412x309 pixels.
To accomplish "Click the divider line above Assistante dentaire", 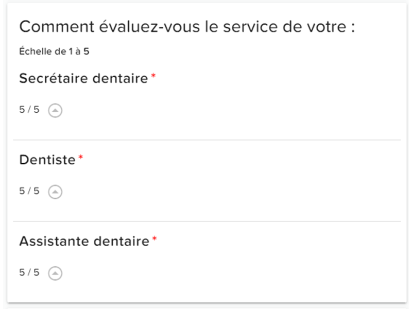I will (206, 221).
